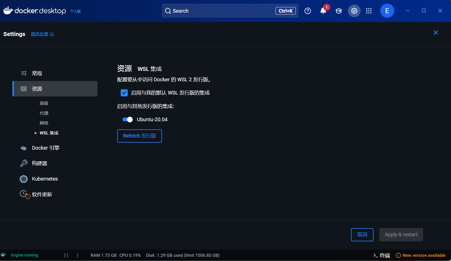The image size is (451, 261).
Task: Open the apps grid icon
Action: click(x=369, y=11)
